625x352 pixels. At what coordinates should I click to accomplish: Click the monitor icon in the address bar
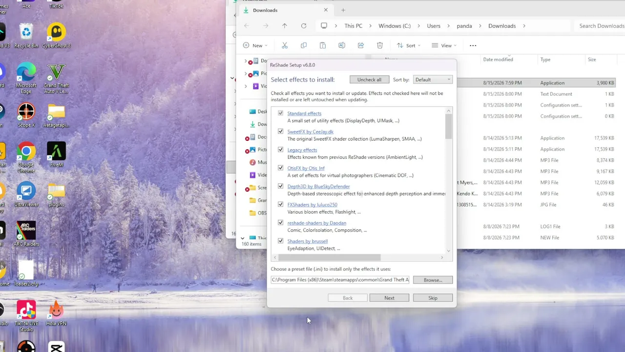click(324, 26)
